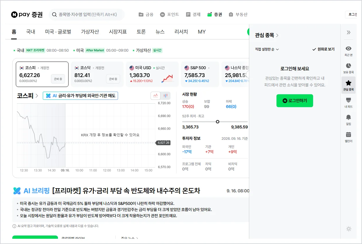362x244 pixels.
Task: Click the KOSPI line chart area
Action: 86,135
